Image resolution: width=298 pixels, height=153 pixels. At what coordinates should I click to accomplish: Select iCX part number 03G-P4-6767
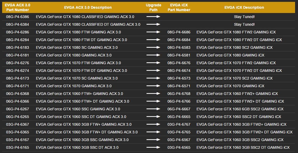click(179, 124)
